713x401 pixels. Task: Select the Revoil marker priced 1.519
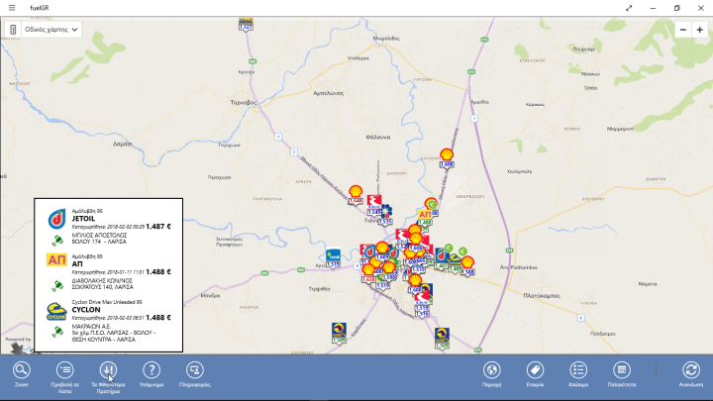click(333, 258)
